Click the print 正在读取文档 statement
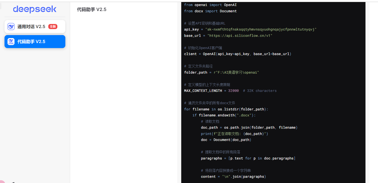 (x=234, y=134)
